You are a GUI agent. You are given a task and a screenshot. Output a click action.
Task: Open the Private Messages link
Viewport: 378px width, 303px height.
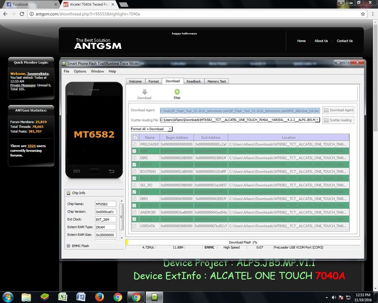coord(23,85)
